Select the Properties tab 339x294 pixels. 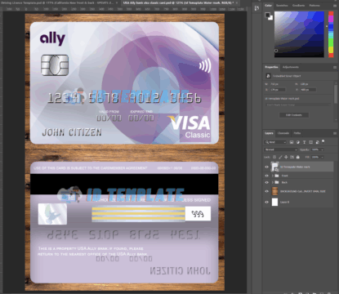(271, 67)
